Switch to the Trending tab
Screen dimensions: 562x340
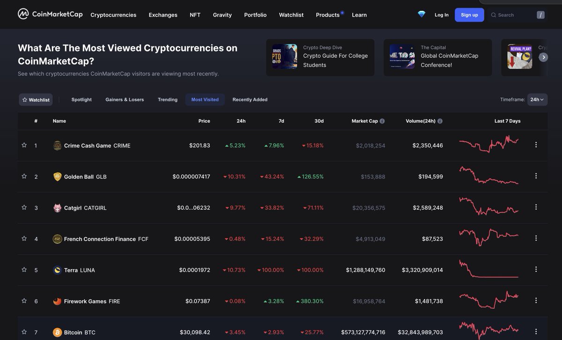[168, 99]
